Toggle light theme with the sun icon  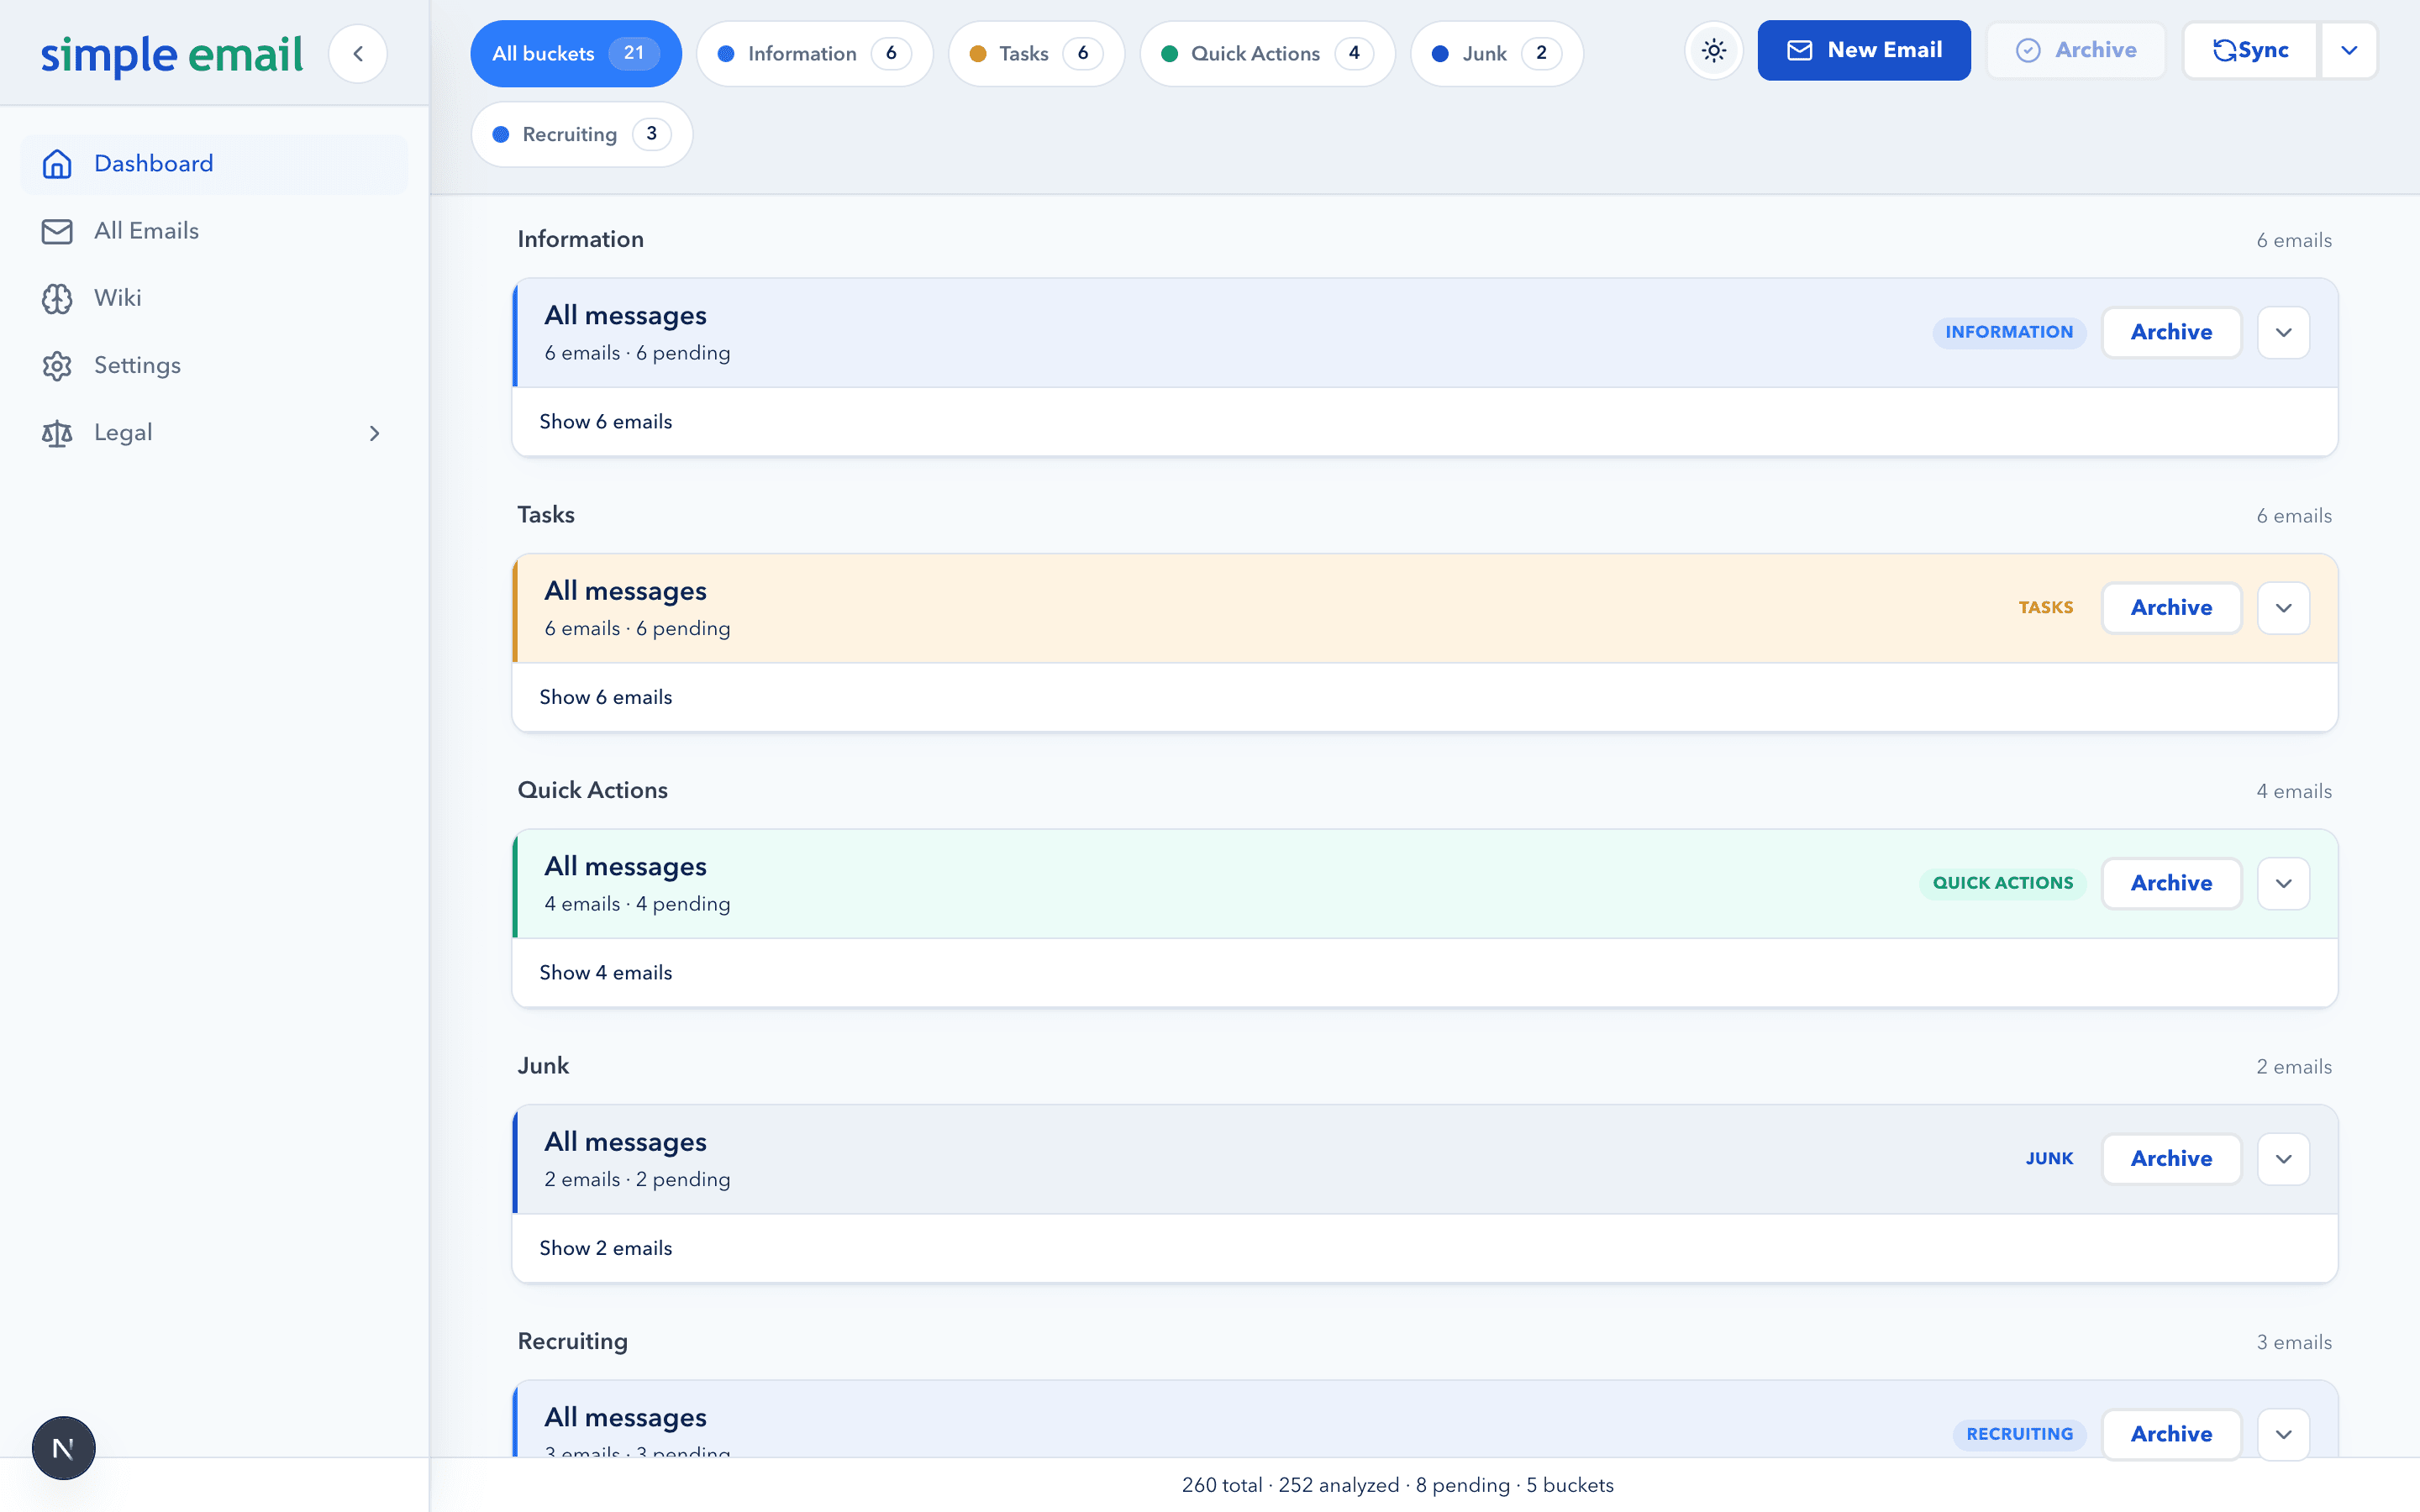click(1714, 50)
